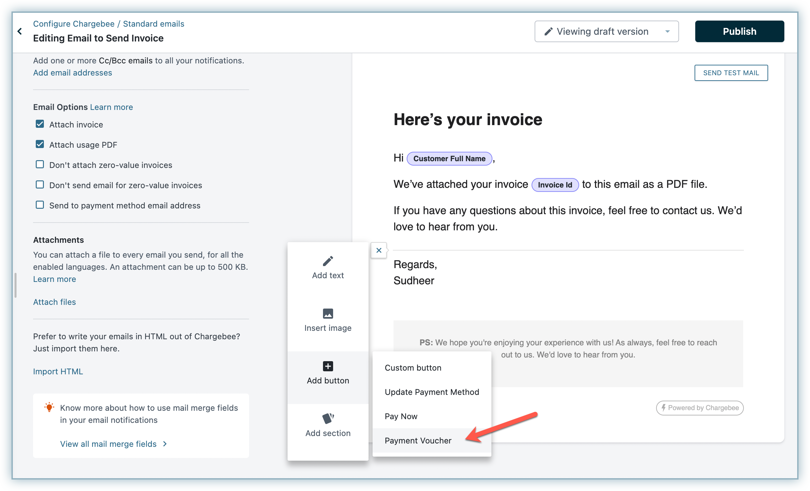Click the Add button plus icon
810x491 pixels.
(x=328, y=366)
